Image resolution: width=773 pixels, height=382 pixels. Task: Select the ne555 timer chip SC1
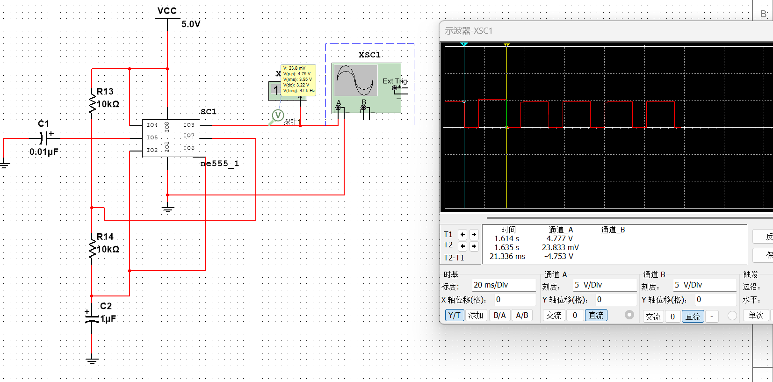point(171,138)
